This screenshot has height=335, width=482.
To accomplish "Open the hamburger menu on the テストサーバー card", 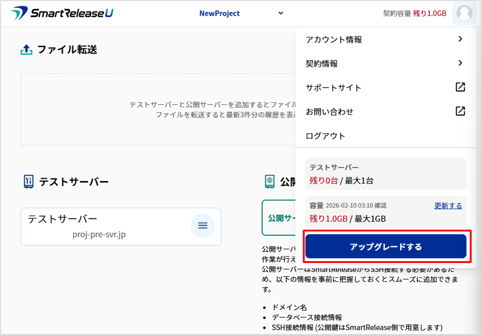I will pyautogui.click(x=202, y=226).
